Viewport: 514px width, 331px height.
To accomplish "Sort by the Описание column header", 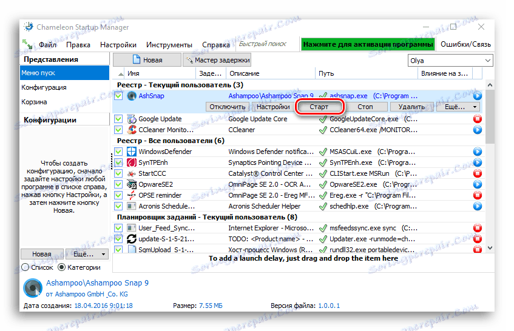I will coord(271,73).
